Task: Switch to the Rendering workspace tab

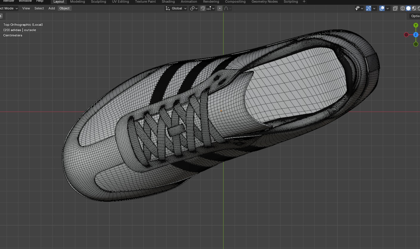Action: (211, 2)
